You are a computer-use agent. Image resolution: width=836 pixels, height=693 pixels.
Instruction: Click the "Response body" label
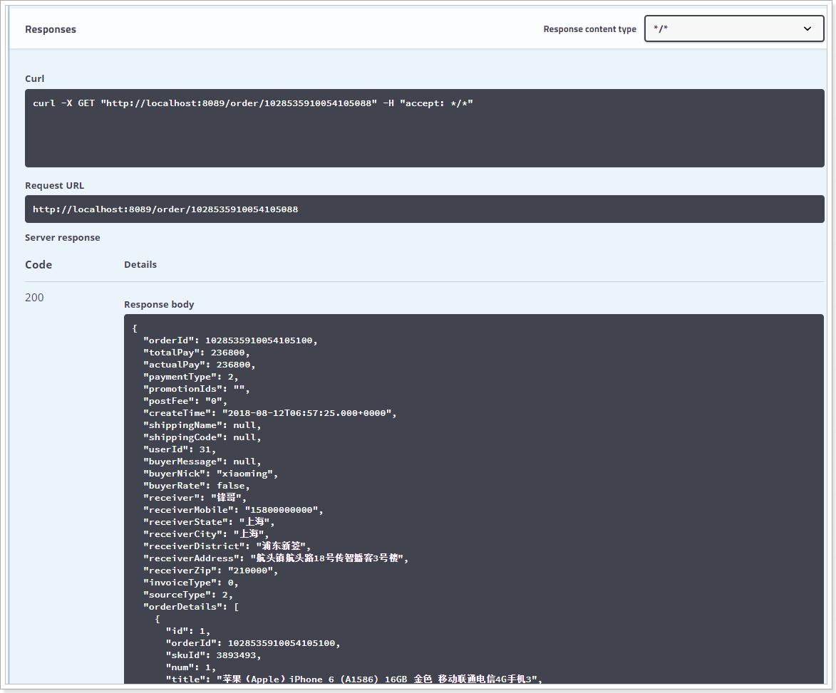tap(159, 305)
